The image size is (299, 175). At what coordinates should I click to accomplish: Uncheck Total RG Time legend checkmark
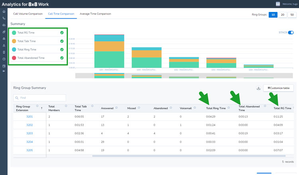62,33
